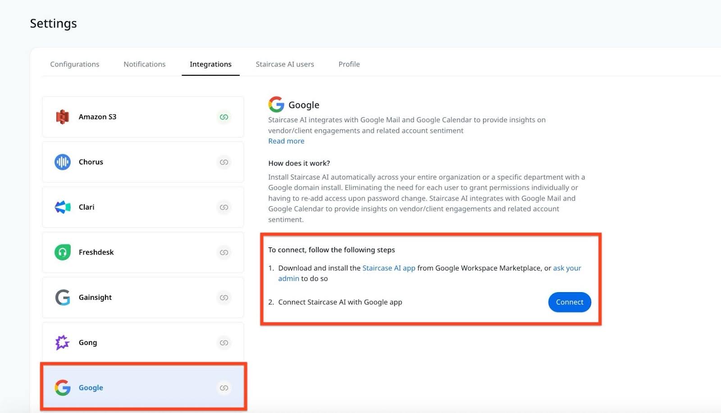Image resolution: width=721 pixels, height=413 pixels.
Task: Click the Amazon S3 logo icon
Action: point(62,117)
